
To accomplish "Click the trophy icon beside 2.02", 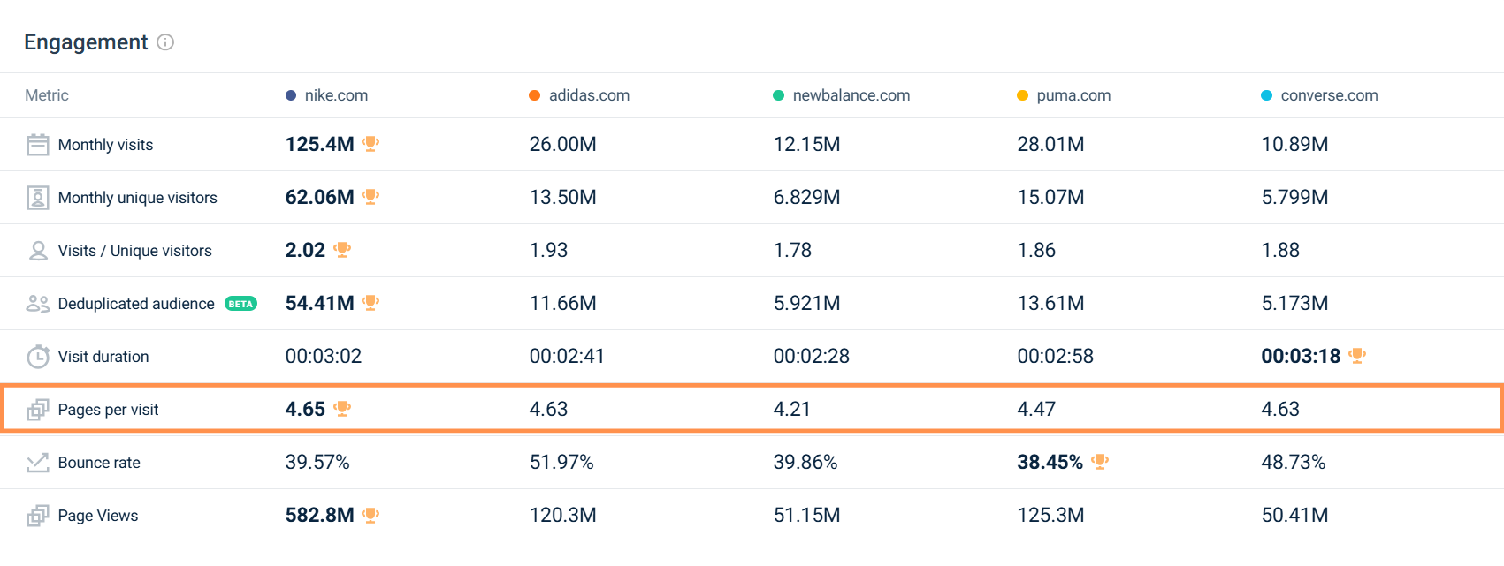I will [x=342, y=250].
